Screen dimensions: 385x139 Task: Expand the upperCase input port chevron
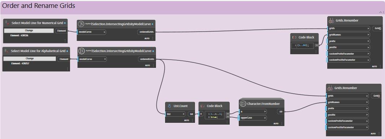point(265,118)
